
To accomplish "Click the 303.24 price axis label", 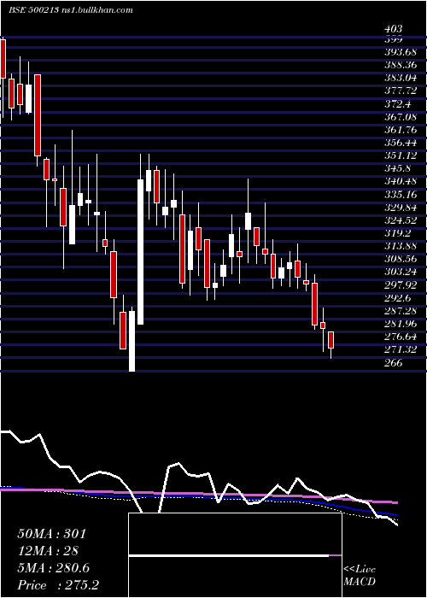I will pos(401,273).
